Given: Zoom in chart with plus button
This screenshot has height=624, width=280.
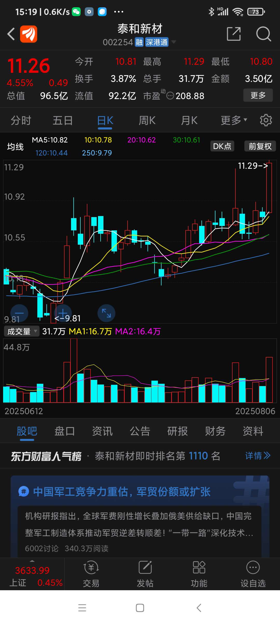Looking at the screenshot, I should tap(63, 313).
